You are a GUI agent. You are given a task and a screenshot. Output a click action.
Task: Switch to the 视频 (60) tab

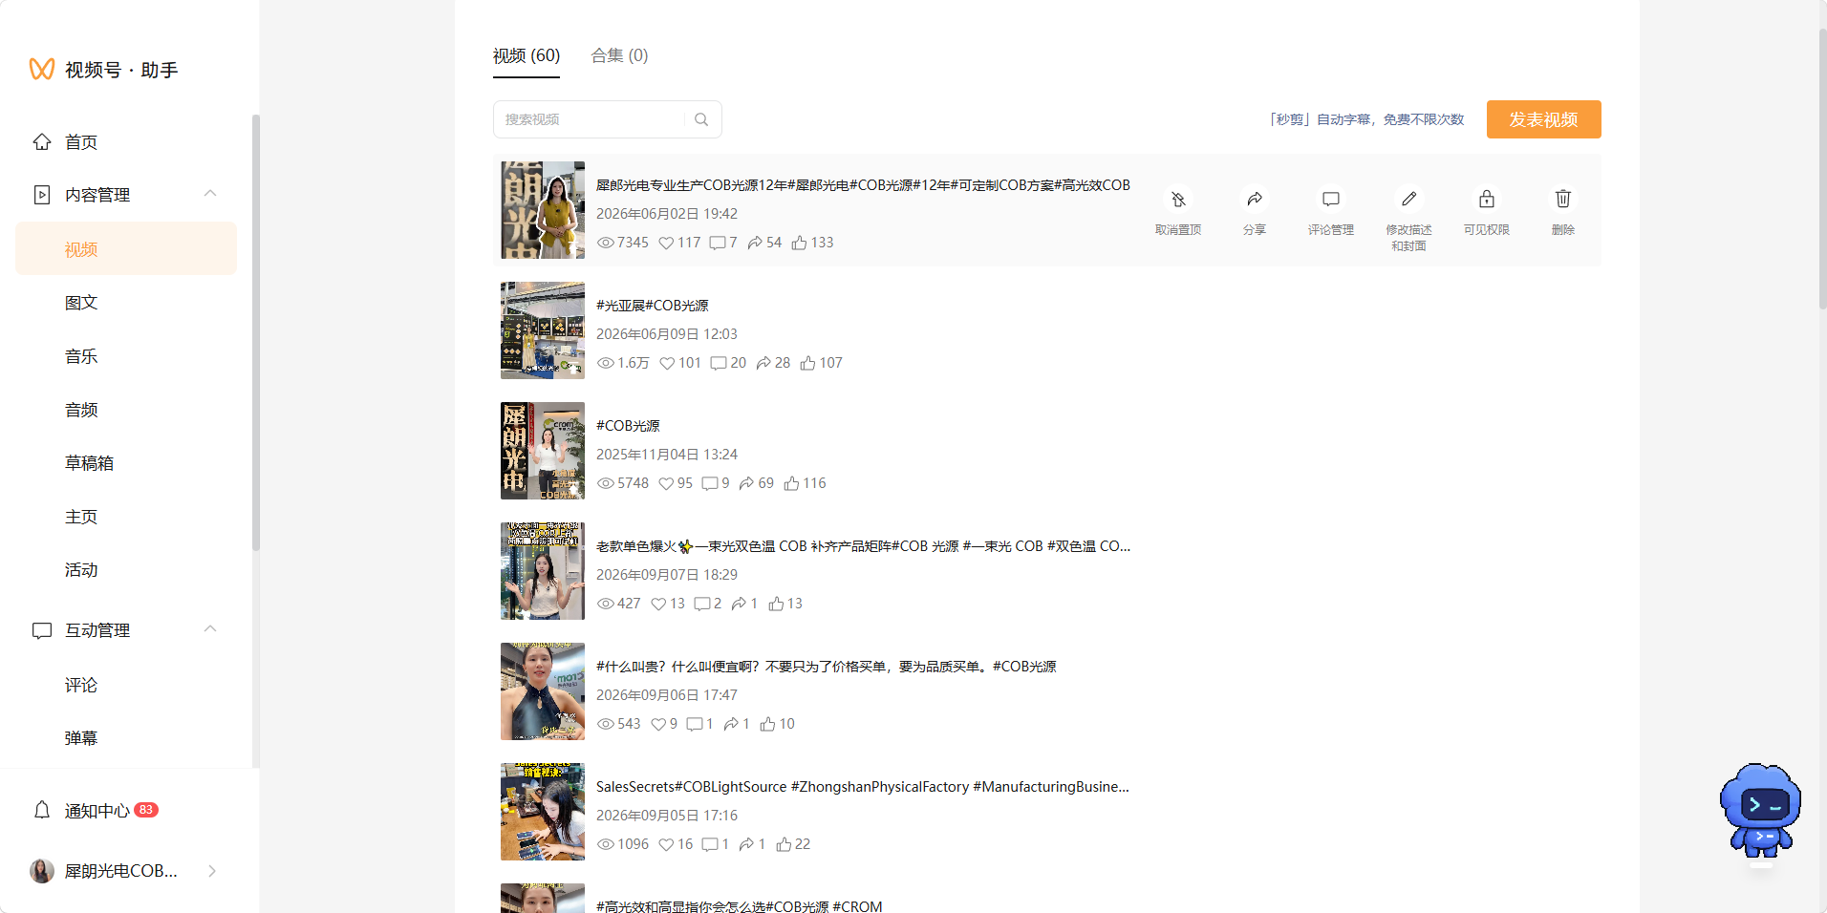(527, 55)
